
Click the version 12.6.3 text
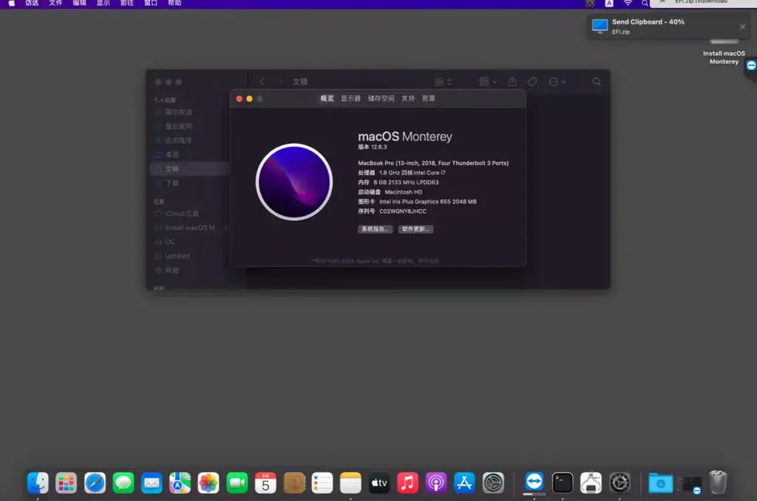(373, 147)
